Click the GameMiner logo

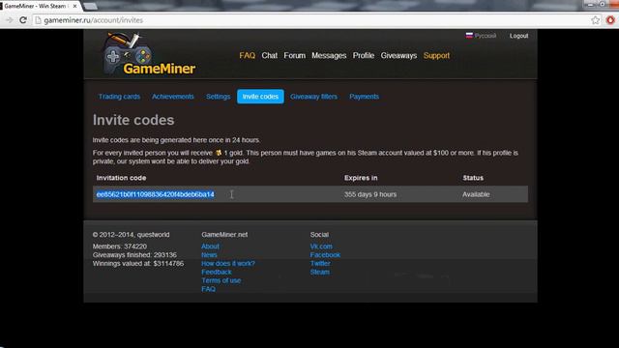pos(149,54)
